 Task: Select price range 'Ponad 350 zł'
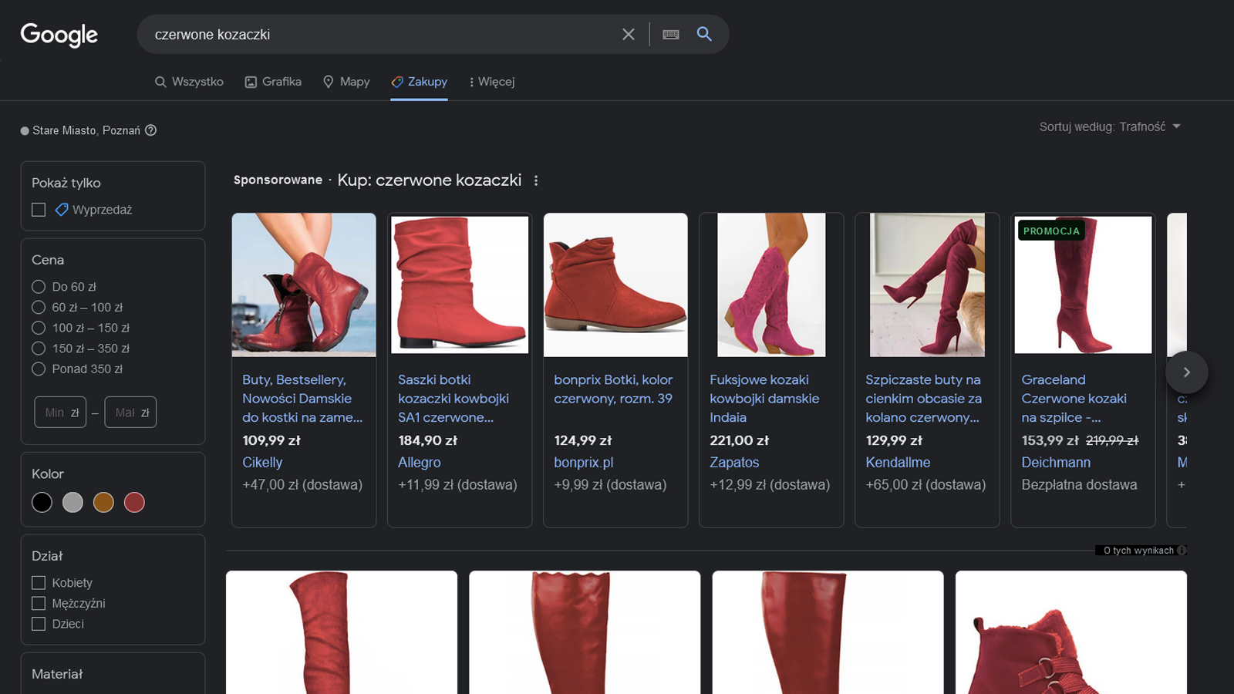pos(39,369)
